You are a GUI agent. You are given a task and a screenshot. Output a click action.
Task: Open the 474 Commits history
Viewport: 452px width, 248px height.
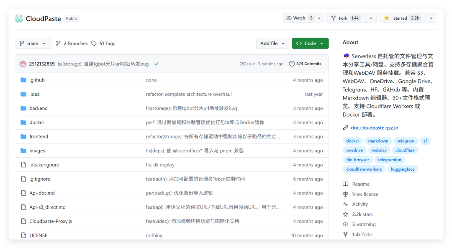click(x=306, y=64)
